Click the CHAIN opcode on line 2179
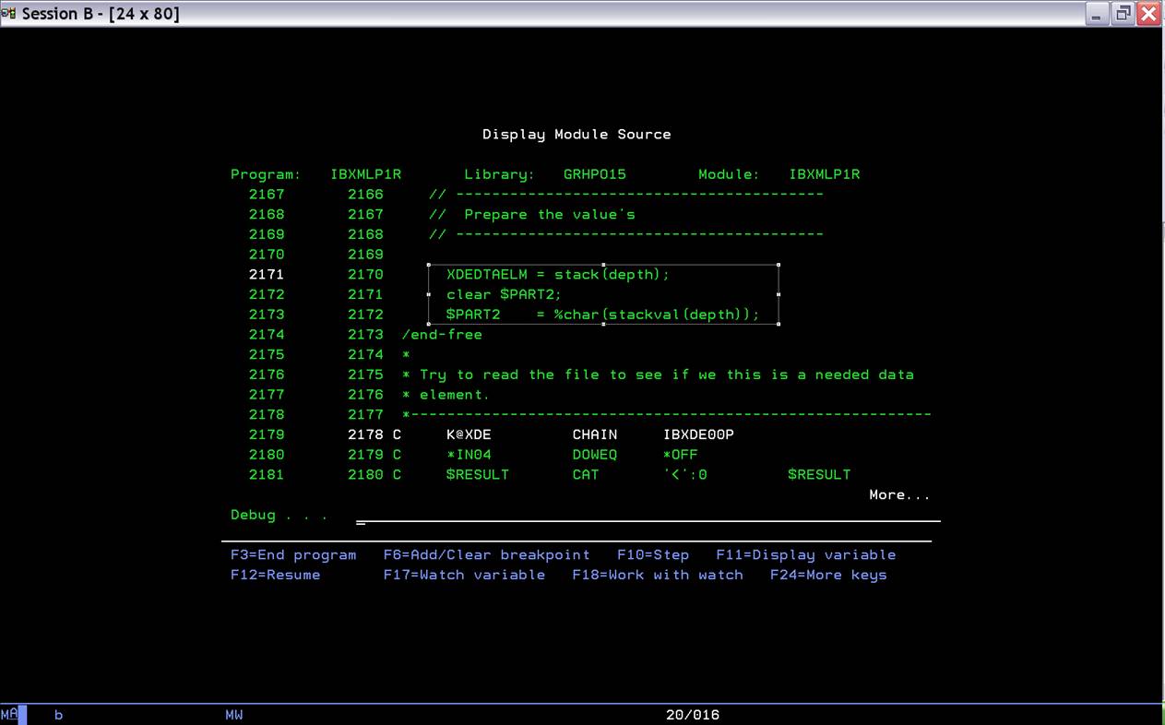 [x=595, y=434]
